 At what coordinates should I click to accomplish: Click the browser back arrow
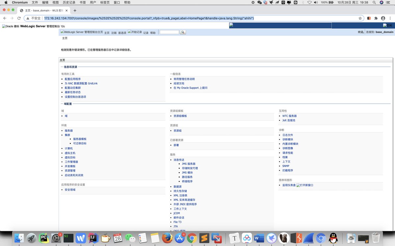point(5,18)
